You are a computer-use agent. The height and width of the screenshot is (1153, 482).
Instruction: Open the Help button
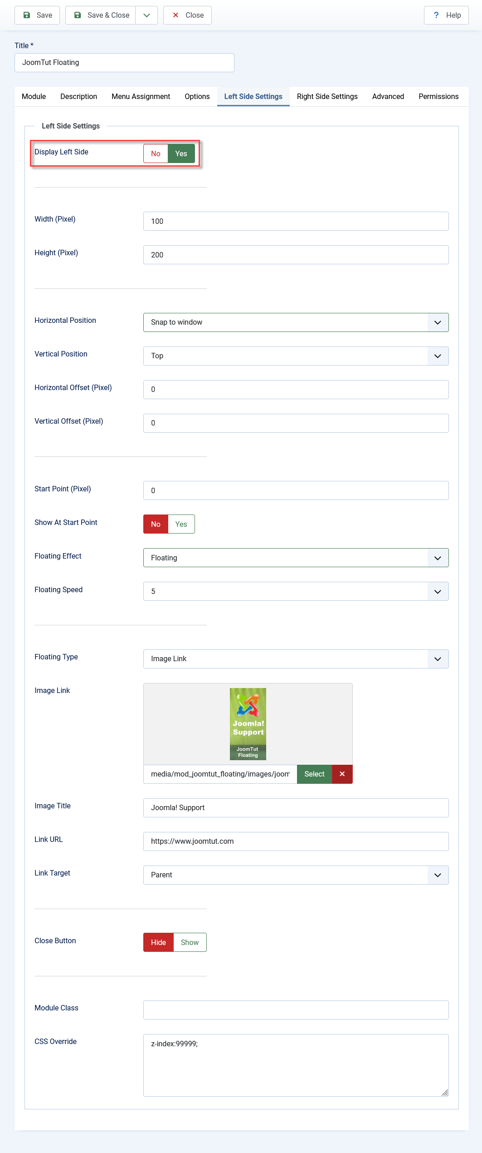pos(446,15)
